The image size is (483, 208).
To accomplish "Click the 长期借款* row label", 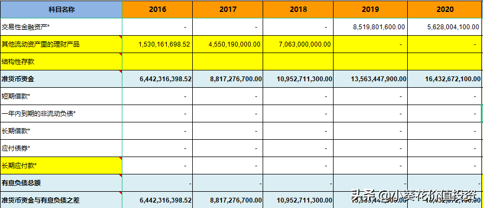I will click(16, 131).
